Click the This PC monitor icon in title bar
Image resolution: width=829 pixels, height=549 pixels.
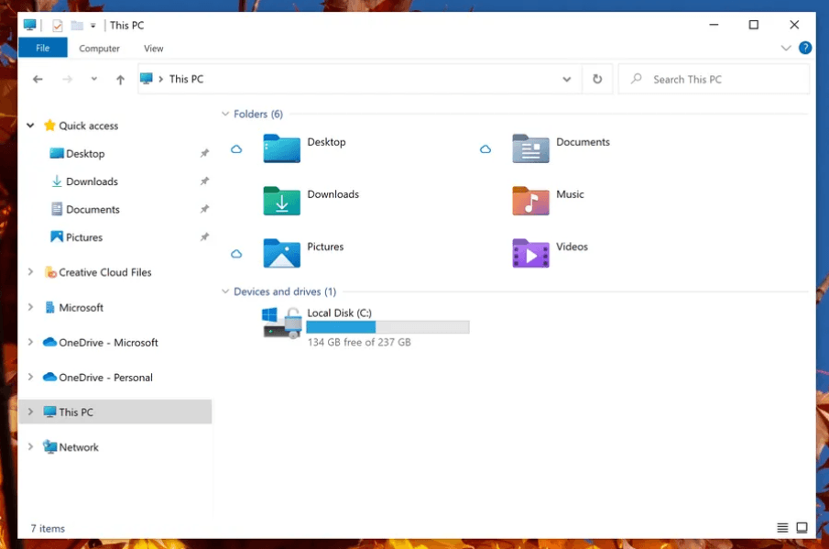(29, 25)
